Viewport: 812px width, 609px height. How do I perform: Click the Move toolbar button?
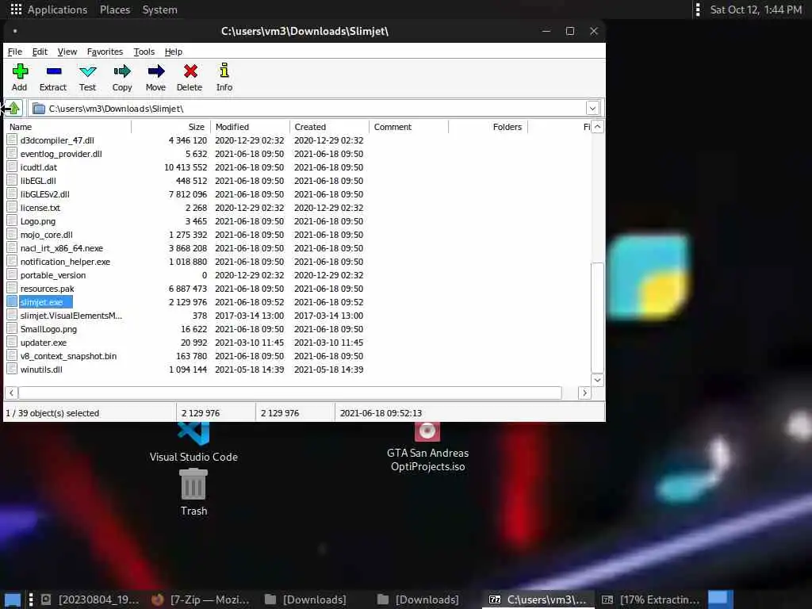point(156,78)
